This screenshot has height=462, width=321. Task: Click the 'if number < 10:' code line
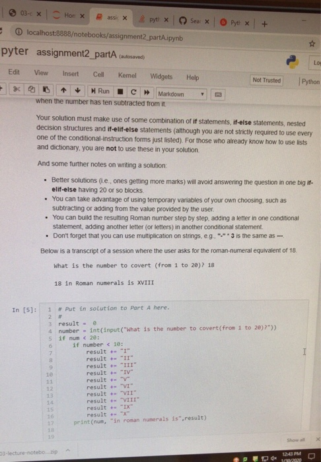coord(98,345)
